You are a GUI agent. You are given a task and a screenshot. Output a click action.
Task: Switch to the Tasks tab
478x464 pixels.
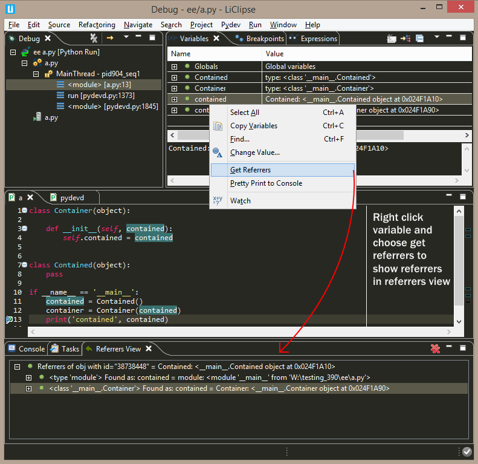pyautogui.click(x=65, y=349)
